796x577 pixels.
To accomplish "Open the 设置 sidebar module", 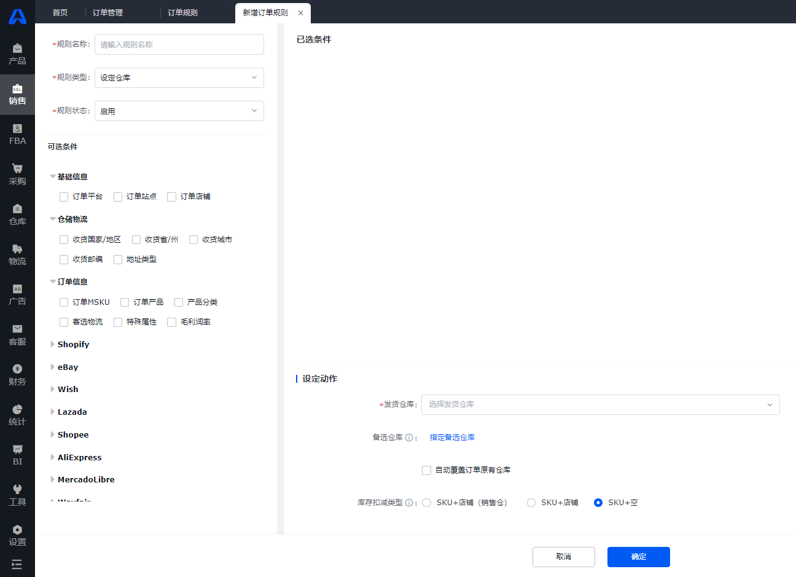I will click(17, 535).
